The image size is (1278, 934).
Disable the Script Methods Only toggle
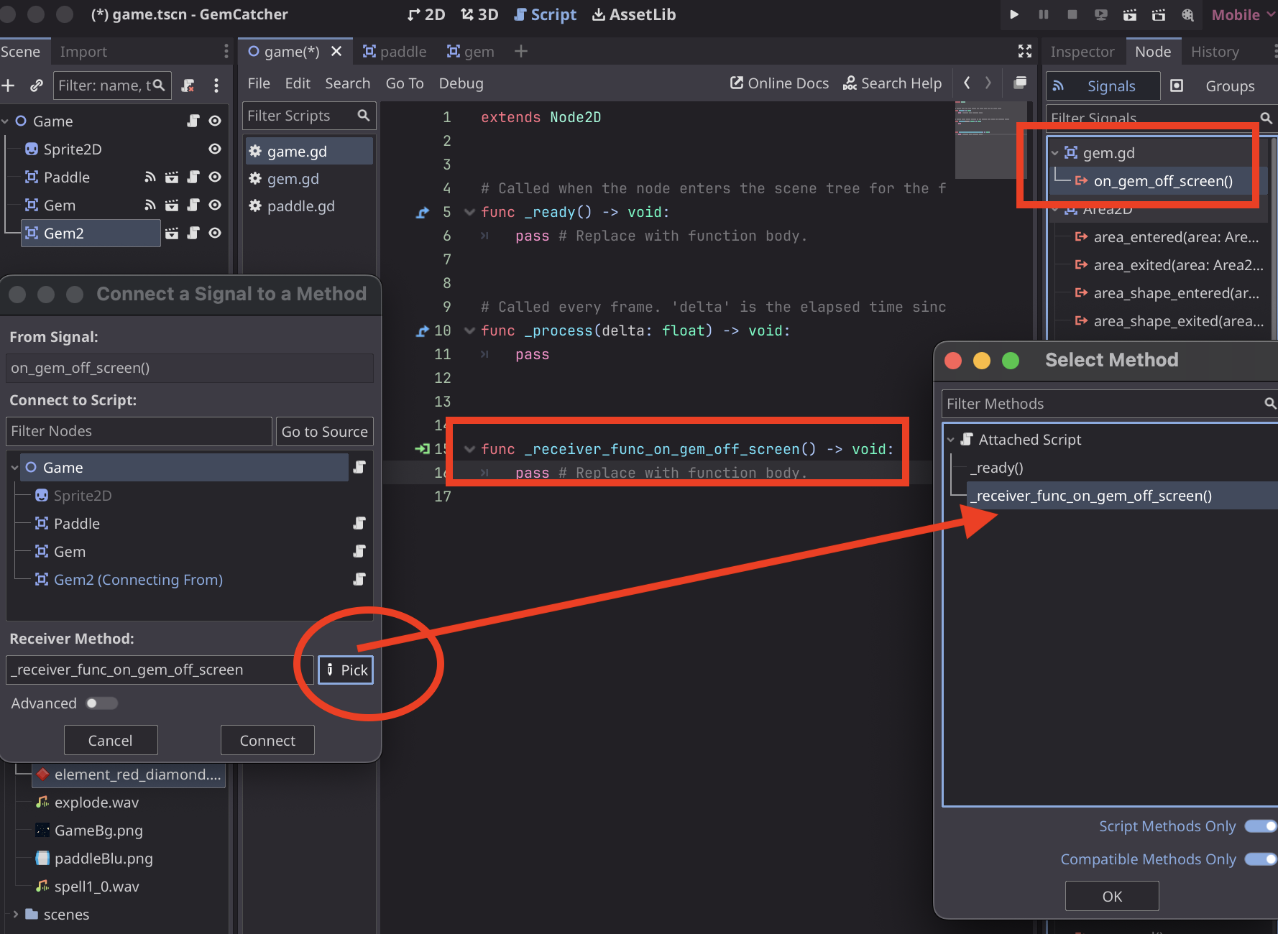tap(1259, 826)
